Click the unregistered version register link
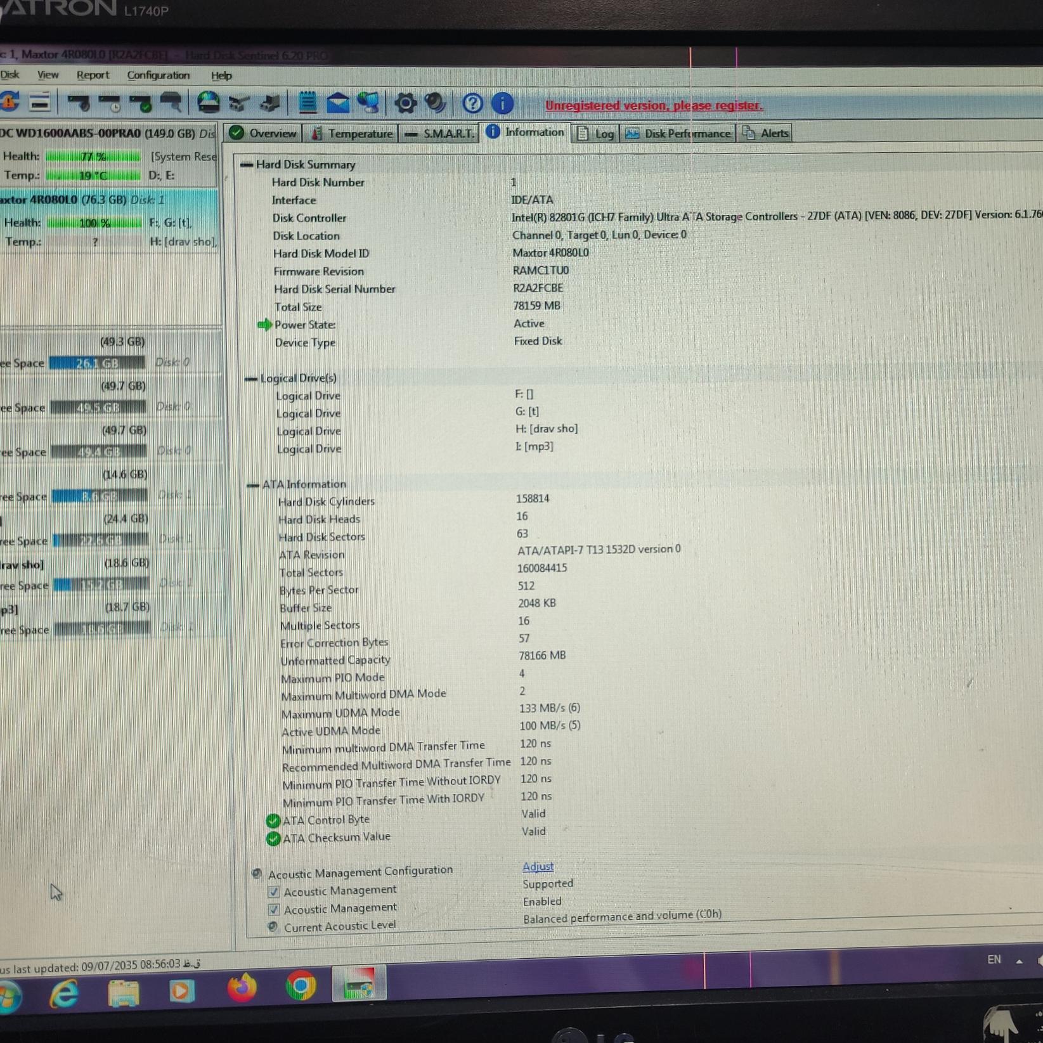Screen dimensions: 1043x1043 [654, 105]
